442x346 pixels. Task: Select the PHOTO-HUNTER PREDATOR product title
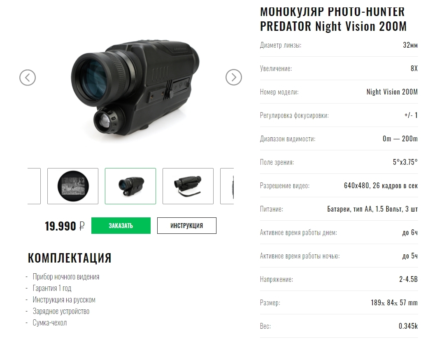(333, 19)
